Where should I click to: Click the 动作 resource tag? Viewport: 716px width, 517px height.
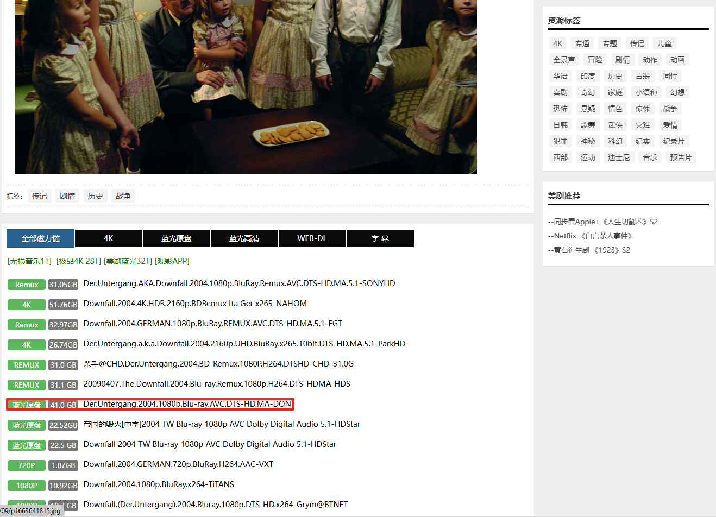(x=650, y=60)
